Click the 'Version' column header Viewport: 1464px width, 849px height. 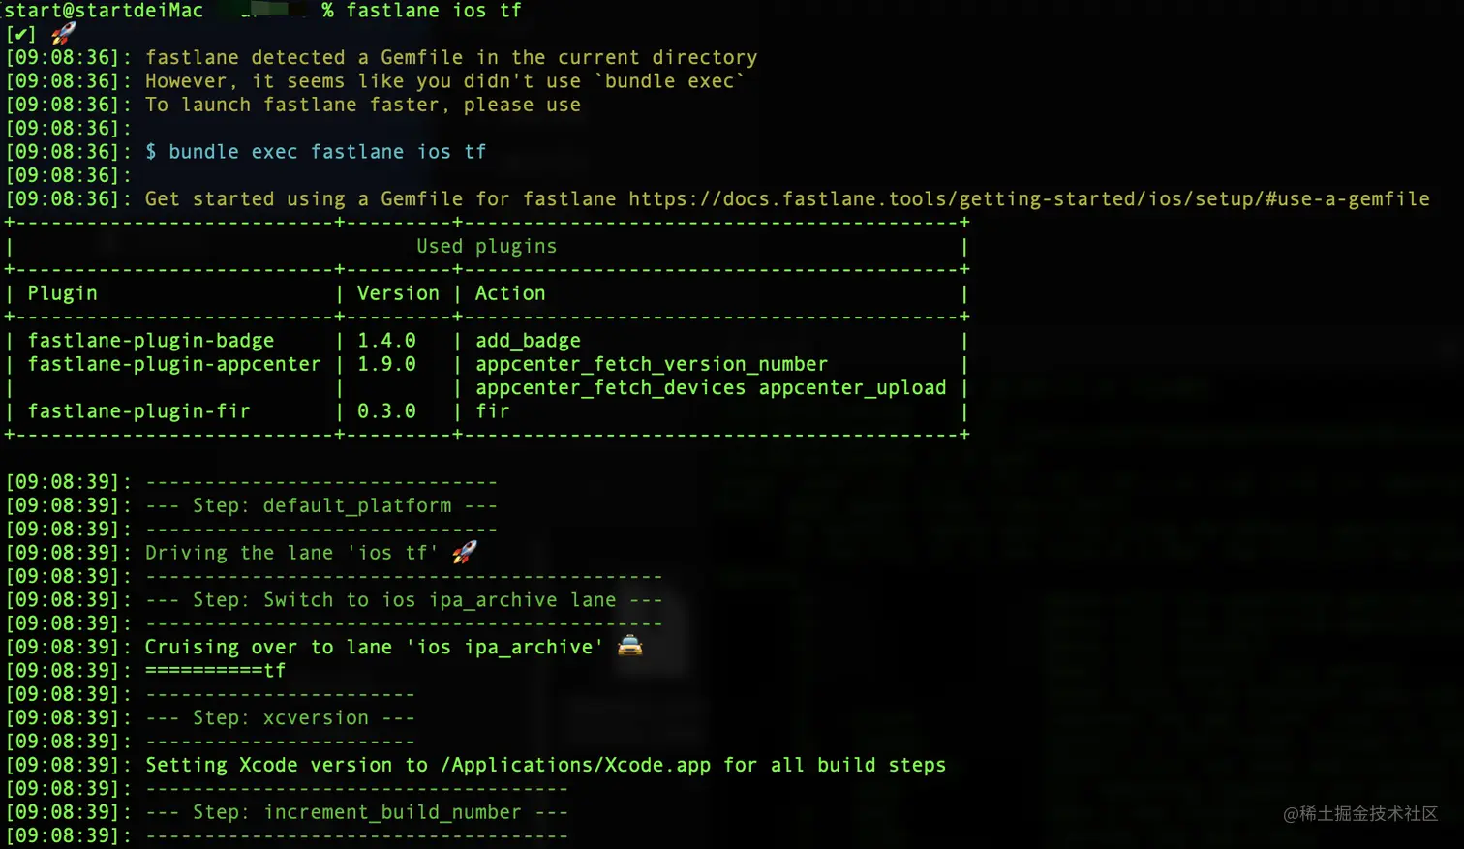coord(398,293)
